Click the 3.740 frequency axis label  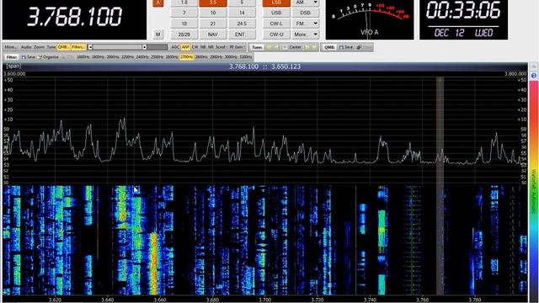pos(370,300)
